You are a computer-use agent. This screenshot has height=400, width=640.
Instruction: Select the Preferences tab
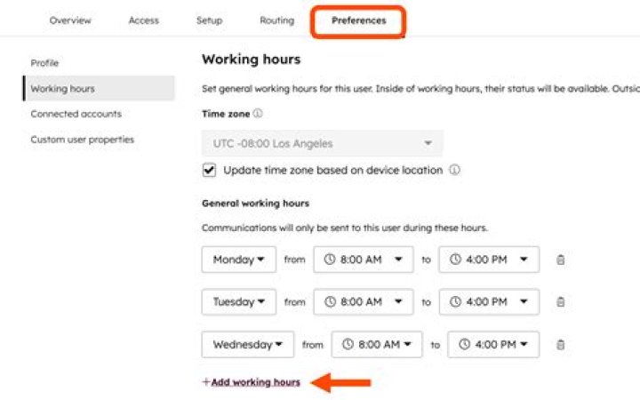coord(359,20)
